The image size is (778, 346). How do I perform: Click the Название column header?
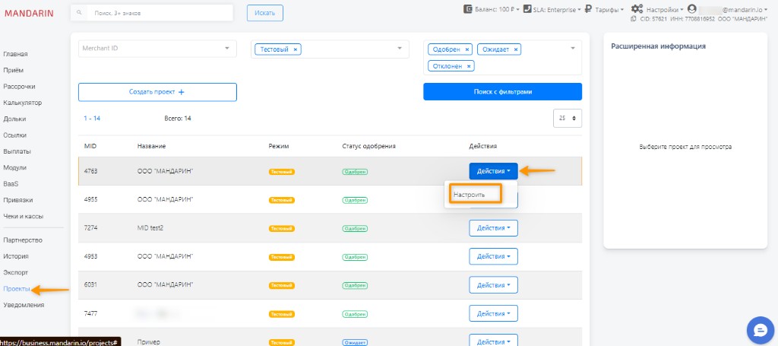tap(151, 147)
